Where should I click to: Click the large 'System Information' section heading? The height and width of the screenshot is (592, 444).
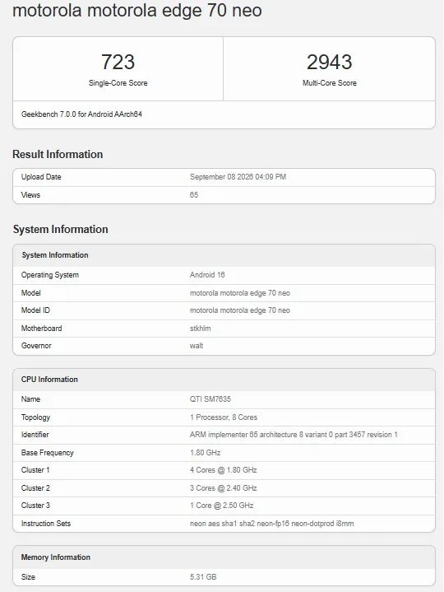click(60, 229)
